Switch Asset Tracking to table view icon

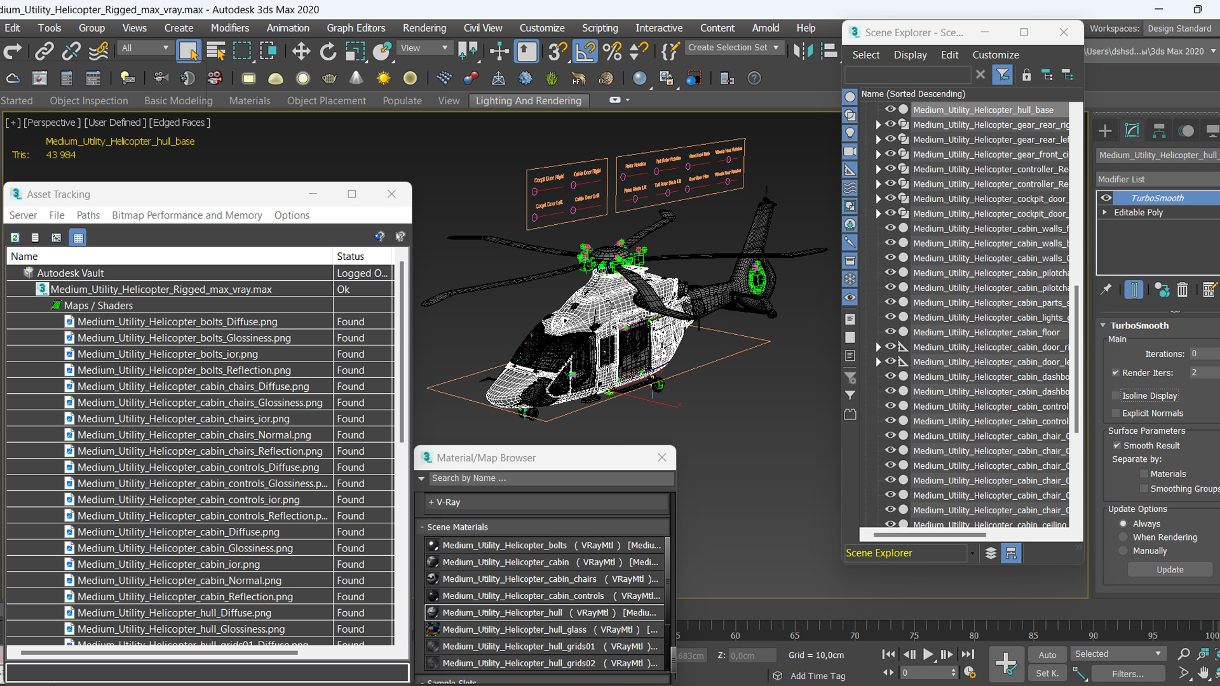(78, 237)
